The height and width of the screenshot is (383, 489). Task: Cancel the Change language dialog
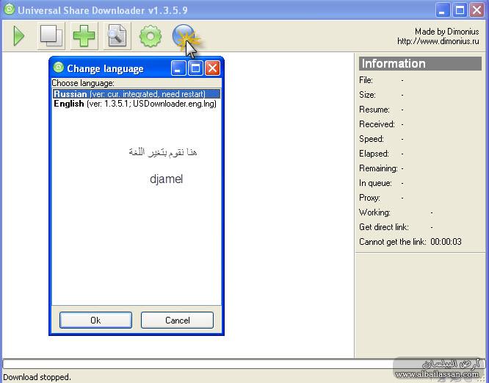(x=177, y=321)
